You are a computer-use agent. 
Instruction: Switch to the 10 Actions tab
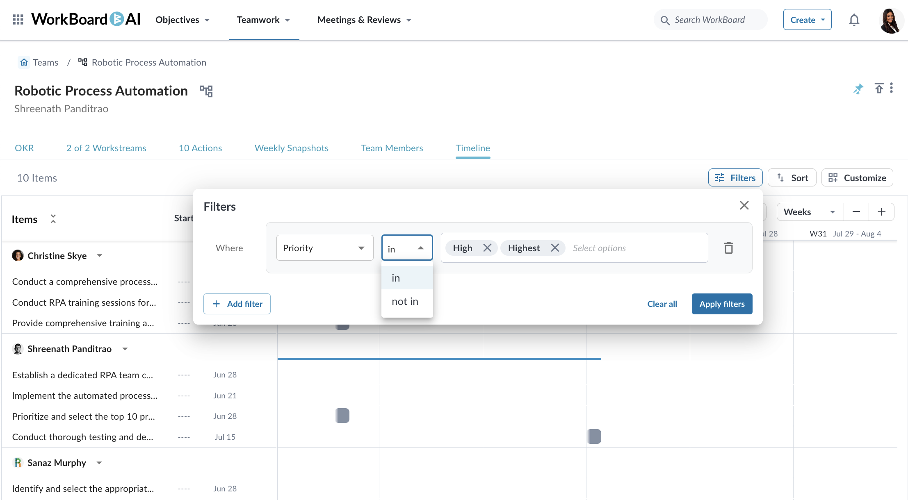pos(200,148)
